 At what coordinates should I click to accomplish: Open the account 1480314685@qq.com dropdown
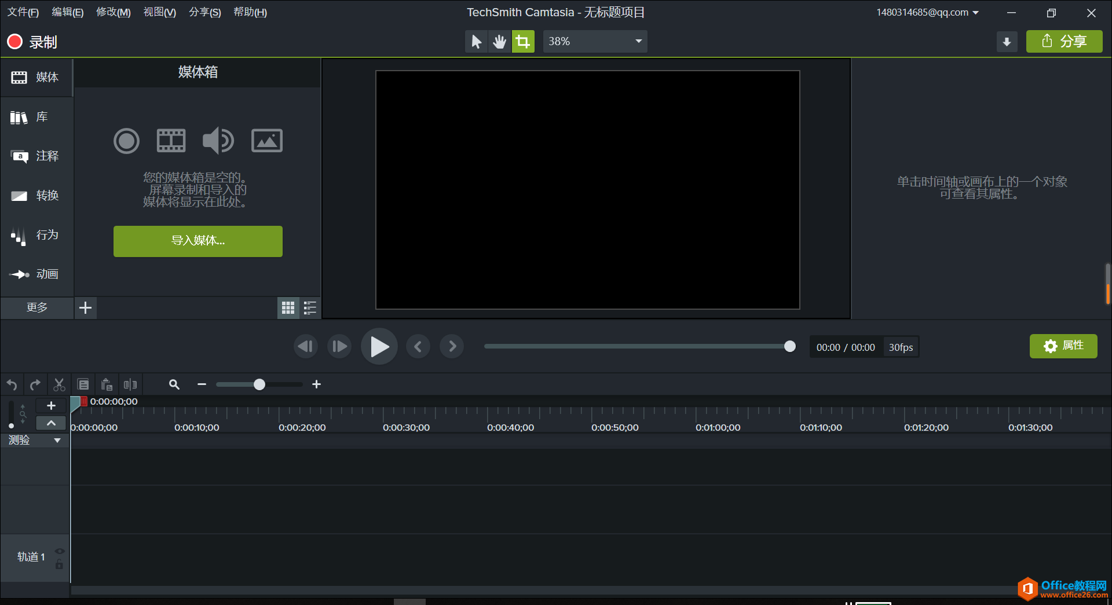[x=927, y=12]
